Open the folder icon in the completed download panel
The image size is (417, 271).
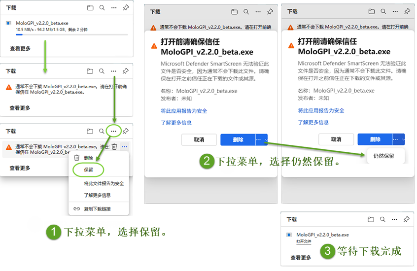(370, 219)
